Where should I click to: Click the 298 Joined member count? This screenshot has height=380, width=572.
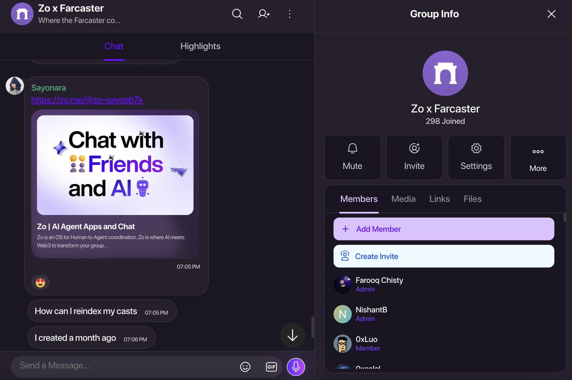445,121
